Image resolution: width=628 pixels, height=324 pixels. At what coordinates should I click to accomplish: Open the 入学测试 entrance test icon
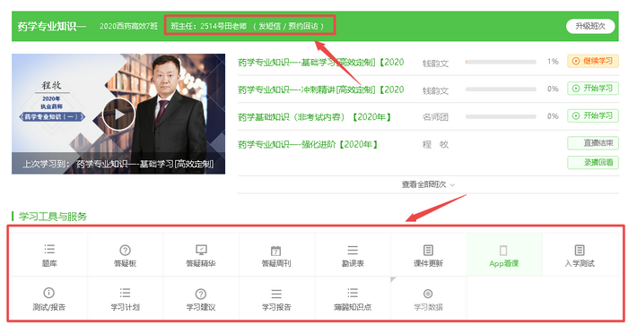[x=580, y=250]
